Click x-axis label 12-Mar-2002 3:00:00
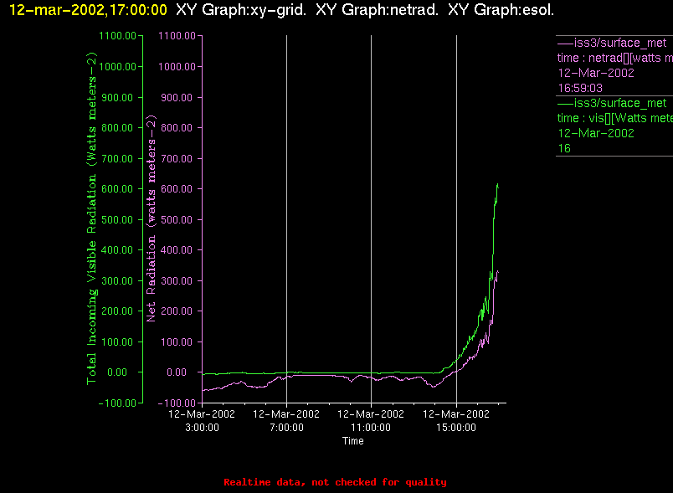The height and width of the screenshot is (493, 673). (202, 420)
